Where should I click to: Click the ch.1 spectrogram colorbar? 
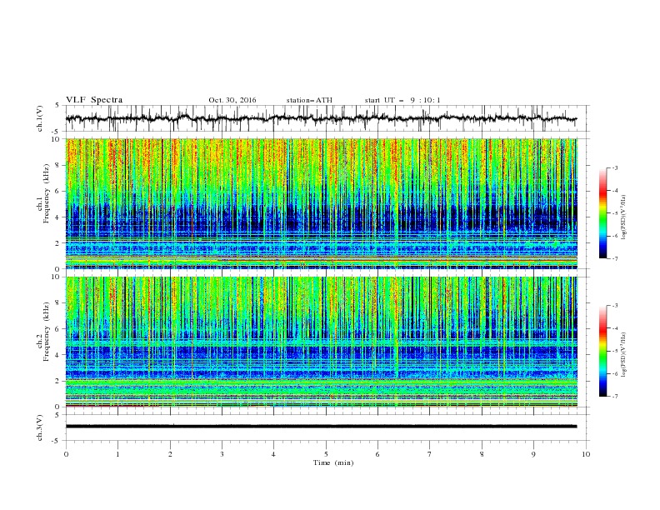pos(603,213)
